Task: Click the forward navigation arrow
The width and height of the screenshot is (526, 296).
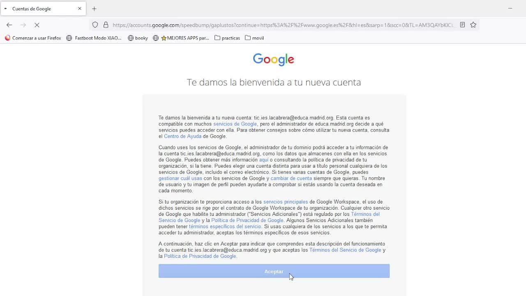Action: pos(23,25)
